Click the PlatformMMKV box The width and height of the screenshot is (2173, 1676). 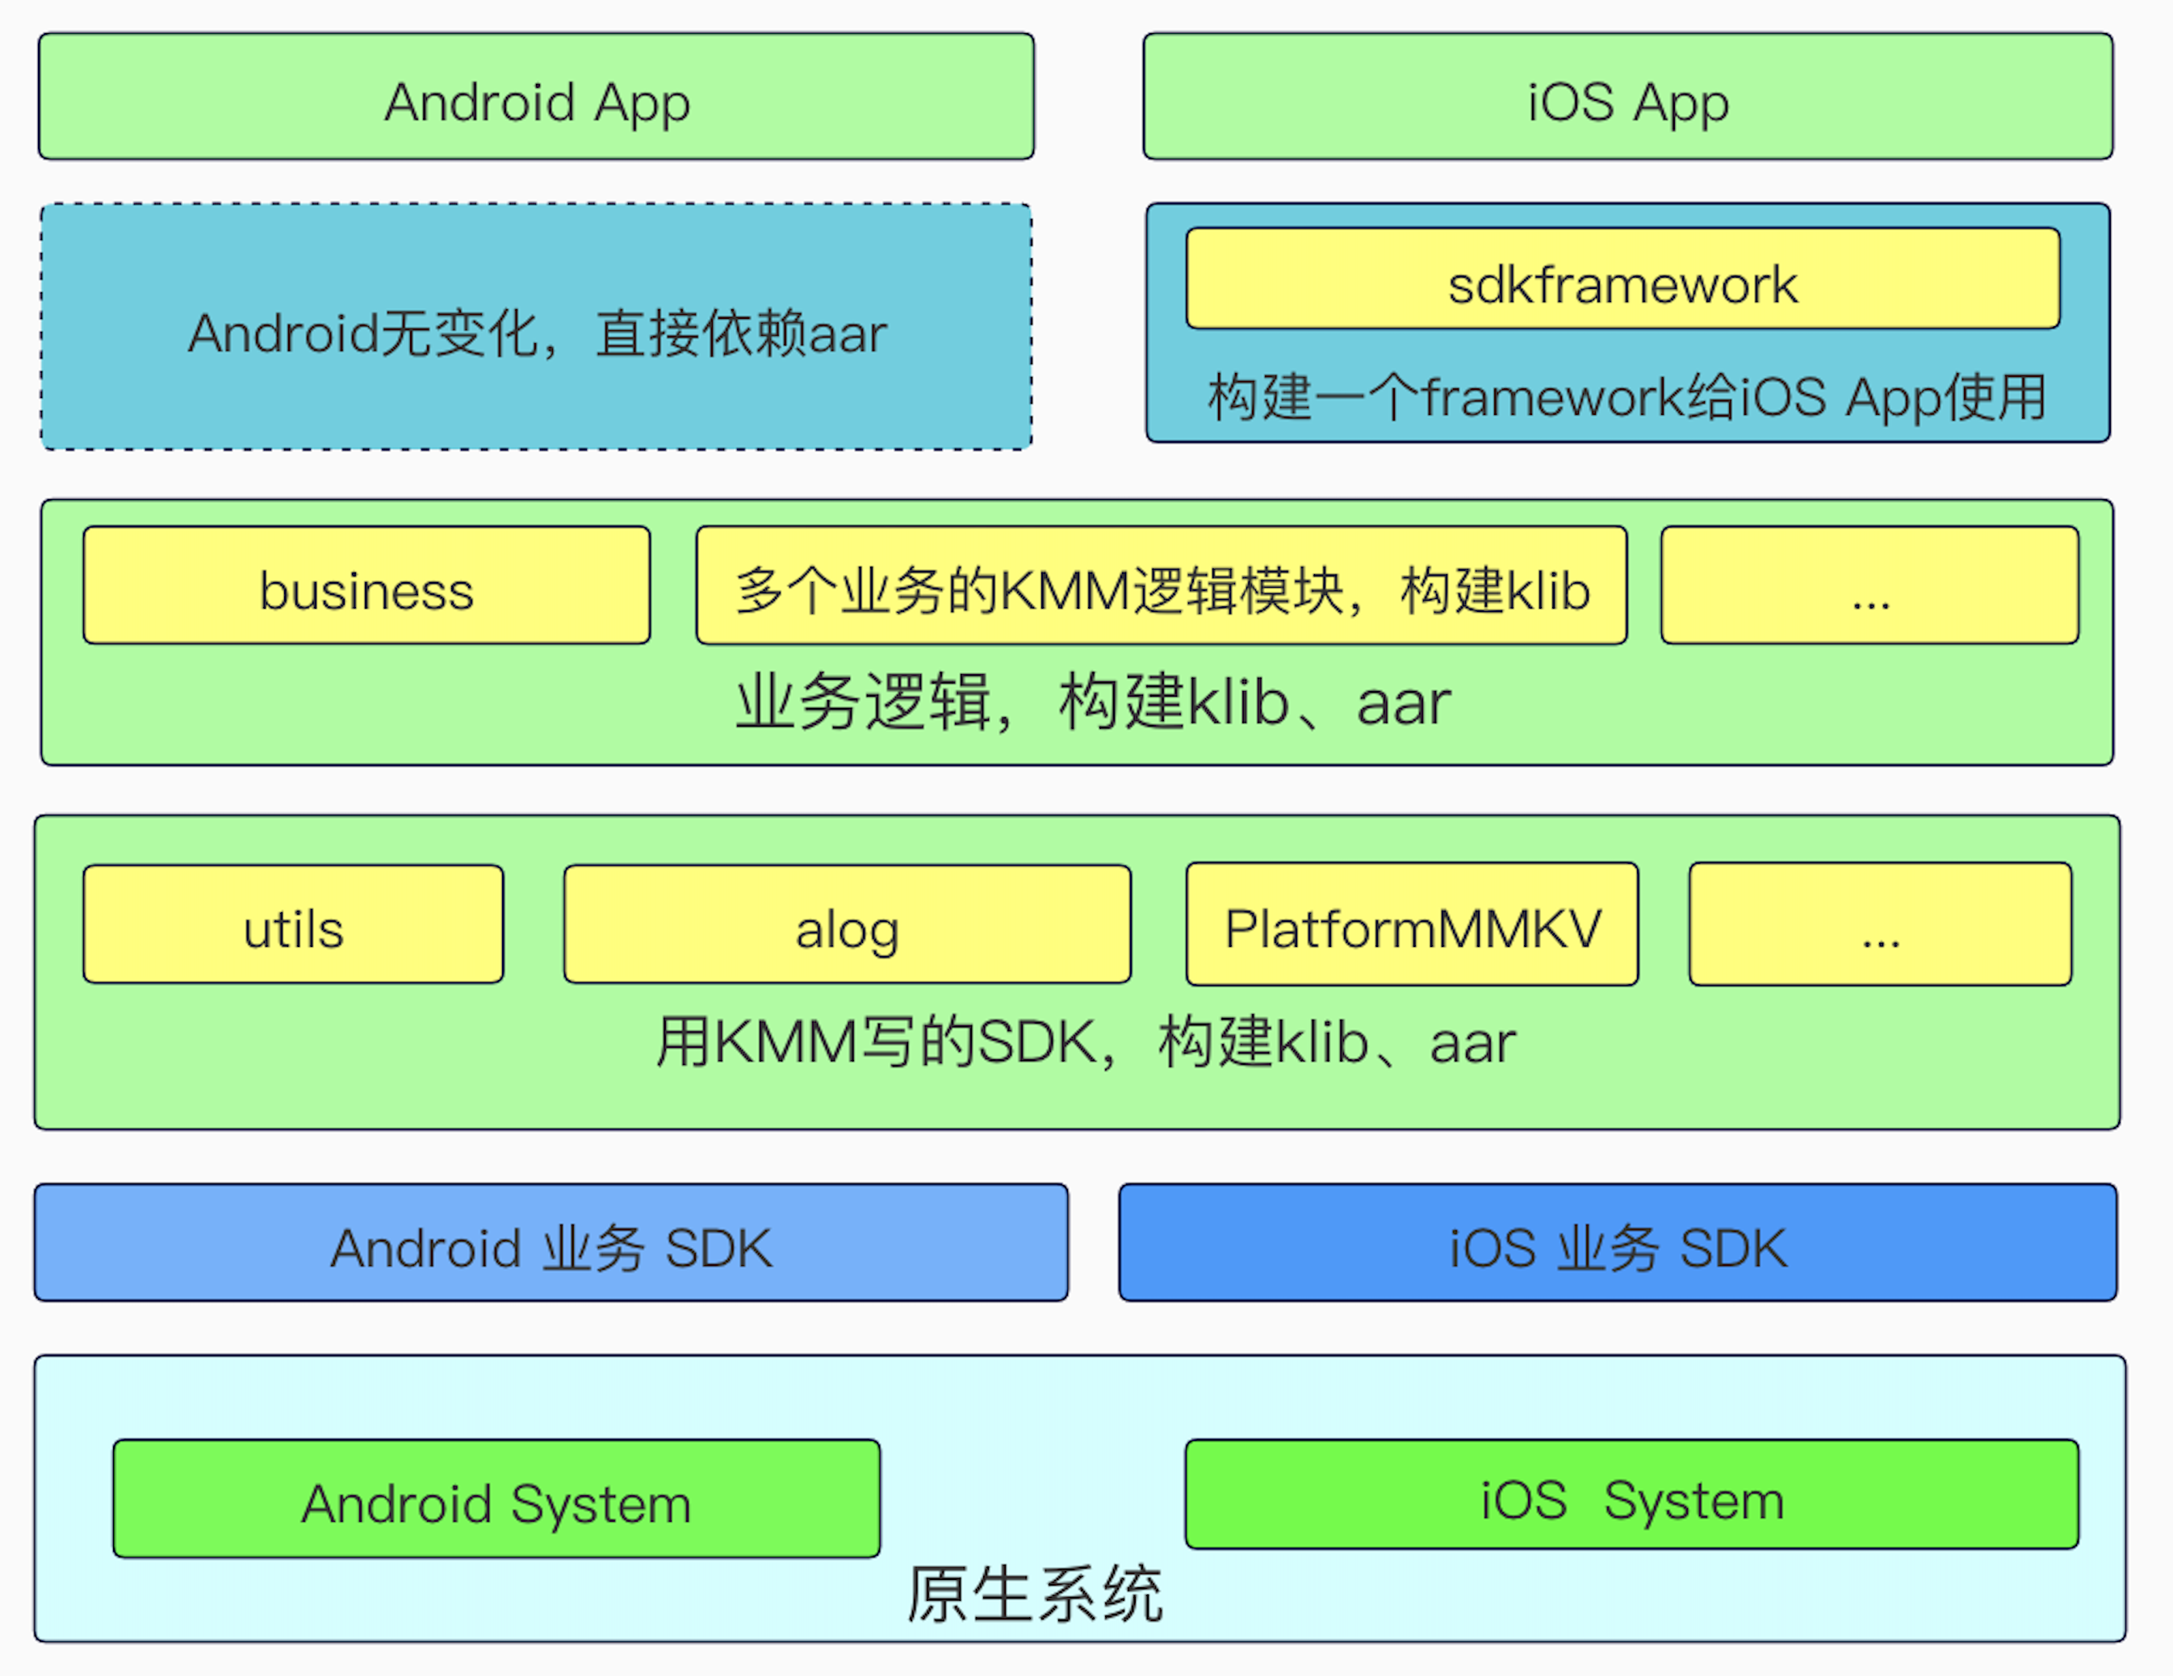pyautogui.click(x=1412, y=924)
